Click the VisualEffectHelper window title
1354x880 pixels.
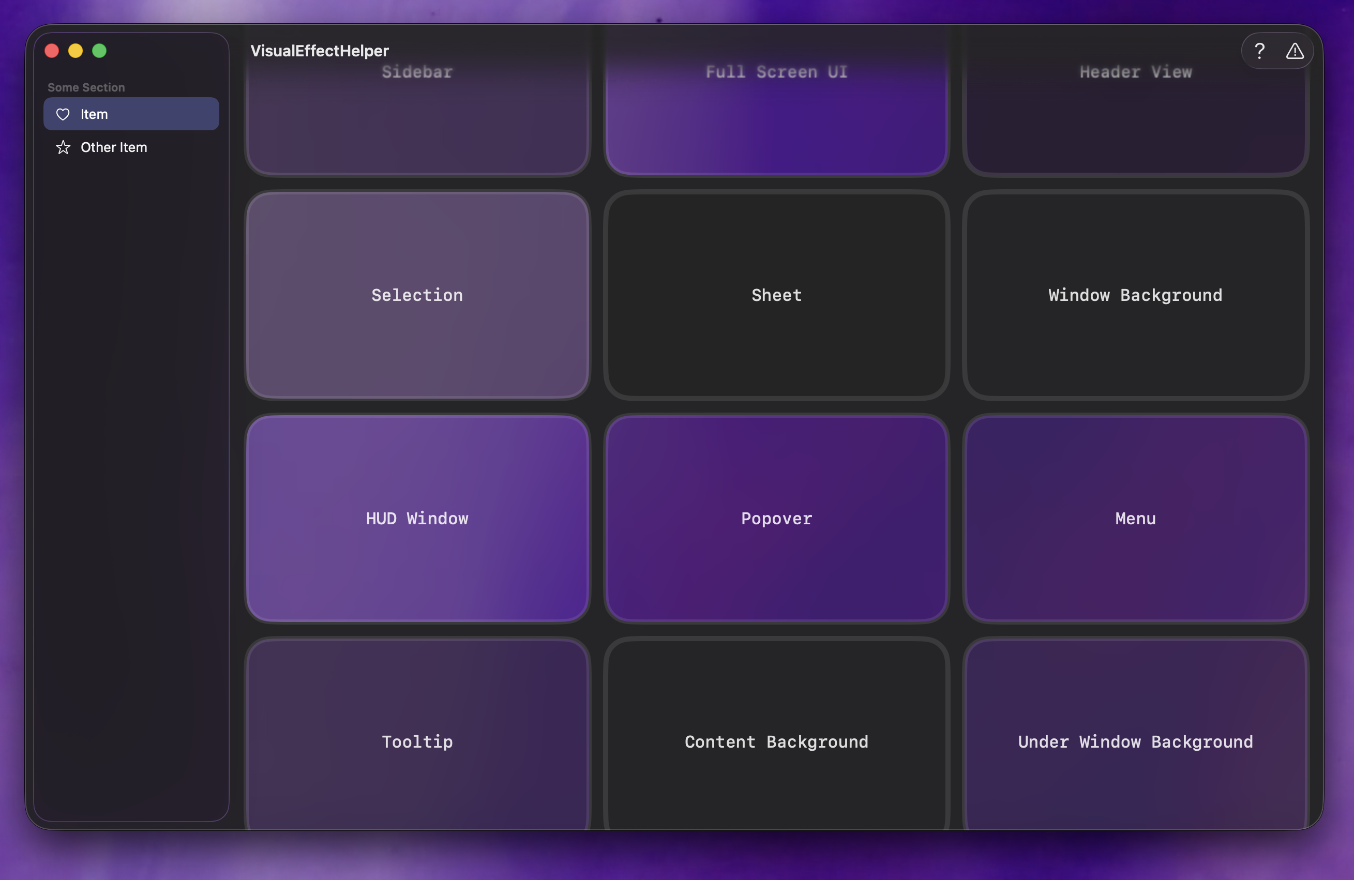coord(319,51)
